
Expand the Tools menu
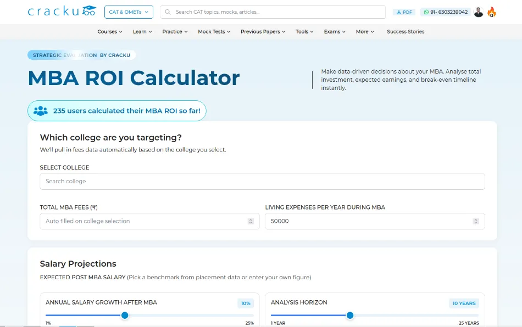pyautogui.click(x=304, y=32)
